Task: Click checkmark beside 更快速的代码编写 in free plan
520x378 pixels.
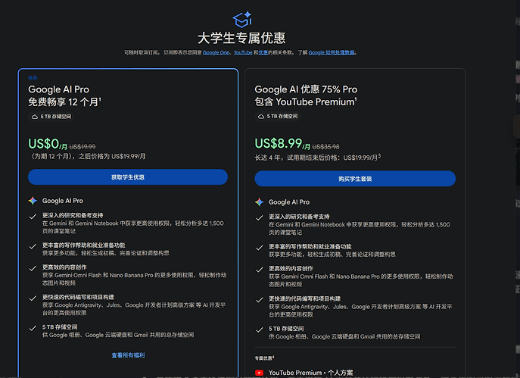Action: tap(33, 298)
